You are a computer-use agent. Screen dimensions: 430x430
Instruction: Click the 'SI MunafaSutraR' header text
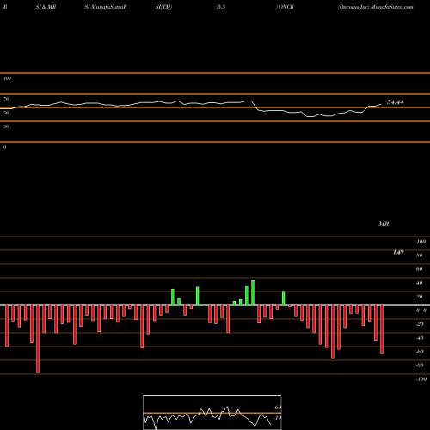[x=106, y=7]
